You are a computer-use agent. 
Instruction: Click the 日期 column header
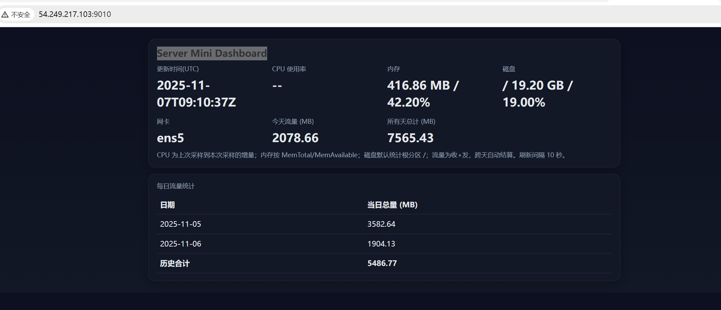167,205
